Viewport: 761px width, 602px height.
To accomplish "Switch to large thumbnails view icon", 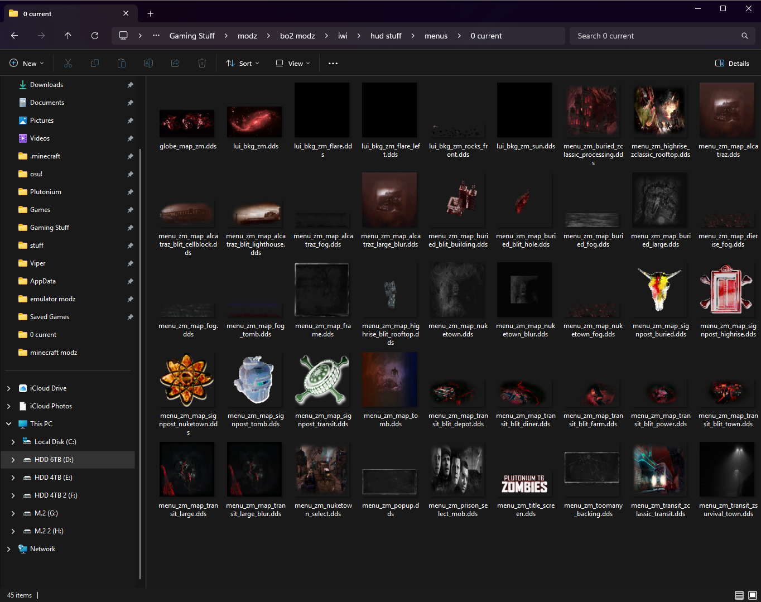I will 753,595.
